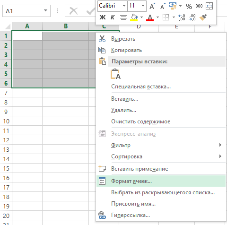Toggle bold Ж formatting
The width and height of the screenshot is (227, 225).
(103, 17)
